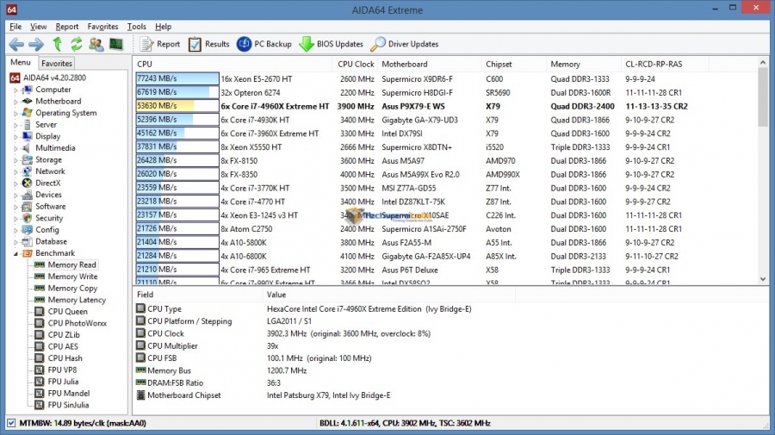Screen dimensions: 775x435
Task: Select the Devices category
Action: 48,195
